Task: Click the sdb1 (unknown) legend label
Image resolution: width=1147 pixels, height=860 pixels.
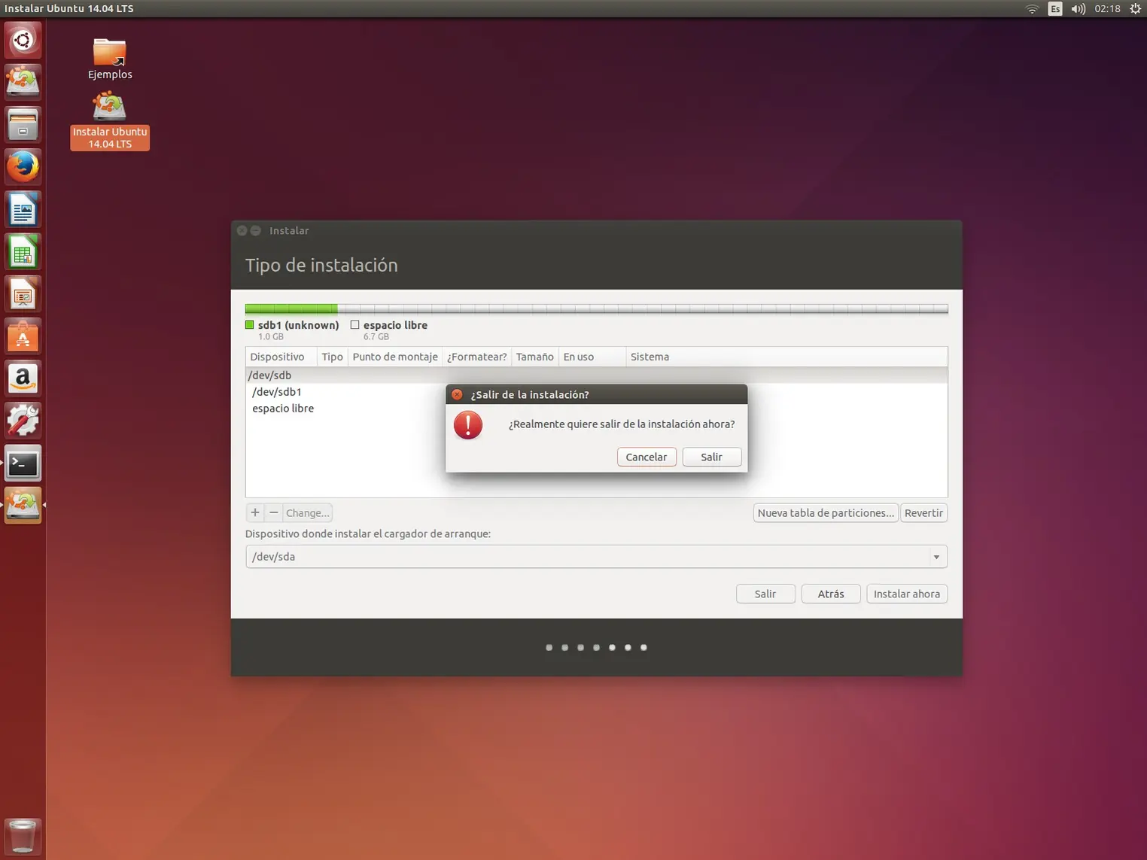Action: 299,325
